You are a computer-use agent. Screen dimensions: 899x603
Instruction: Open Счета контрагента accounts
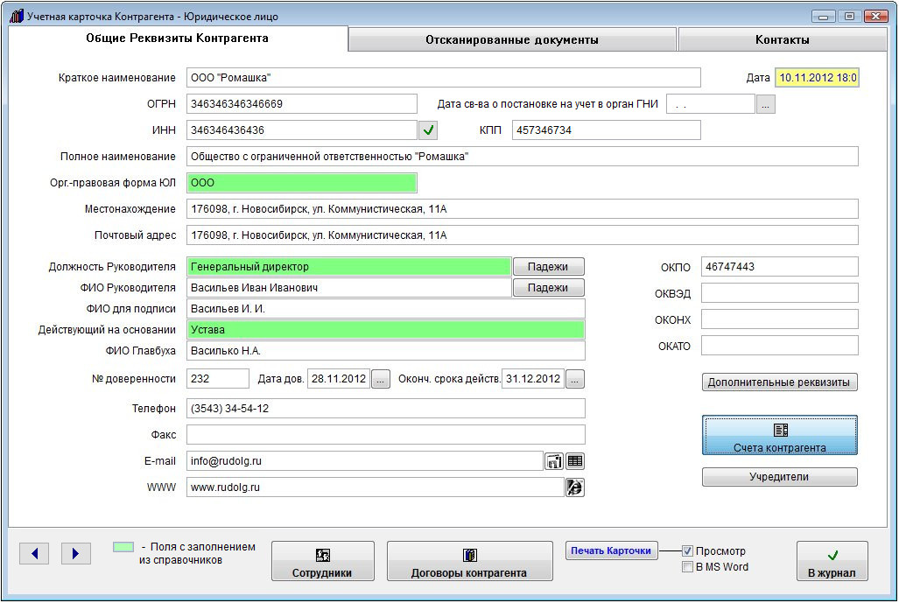click(x=779, y=436)
